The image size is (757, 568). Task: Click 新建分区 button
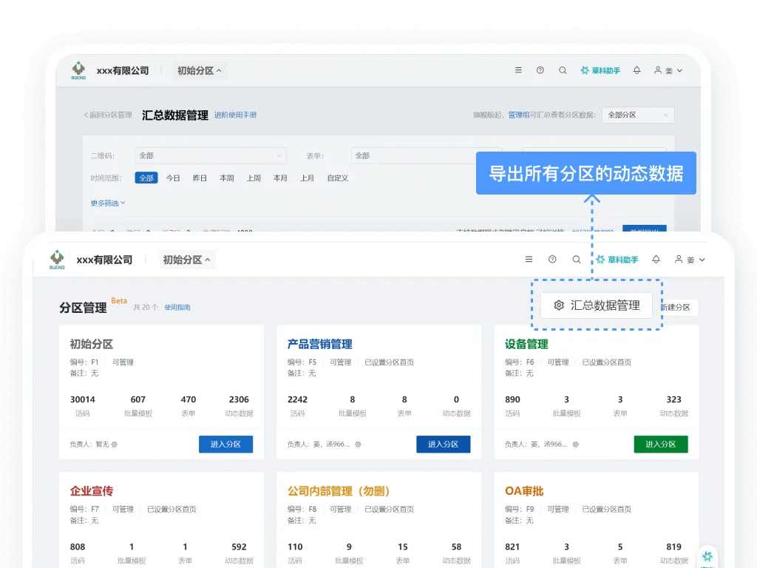(679, 307)
